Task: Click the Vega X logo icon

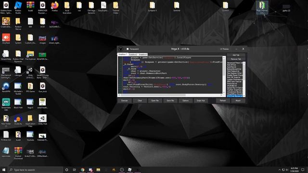Action: (x=121, y=49)
